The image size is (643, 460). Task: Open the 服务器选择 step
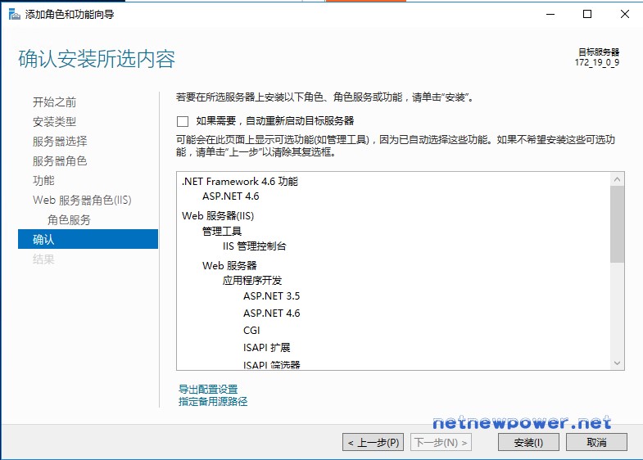(60, 142)
